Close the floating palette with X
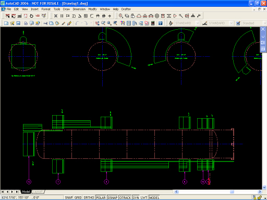 (x=263, y=29)
